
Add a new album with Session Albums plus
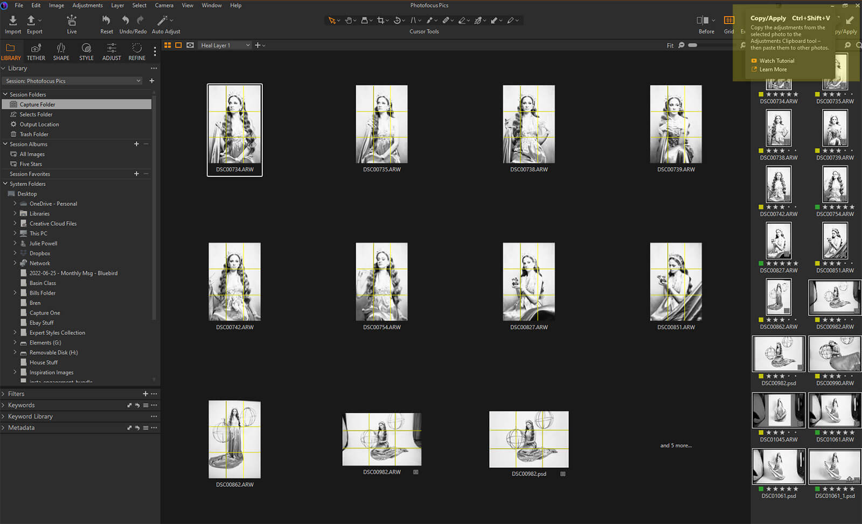pos(136,144)
